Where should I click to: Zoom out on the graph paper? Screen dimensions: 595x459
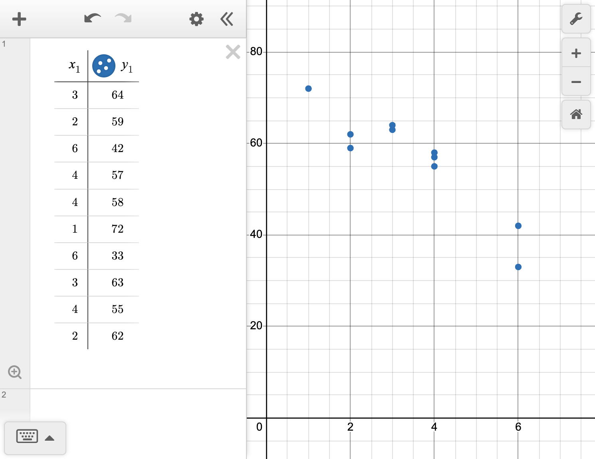coord(576,81)
